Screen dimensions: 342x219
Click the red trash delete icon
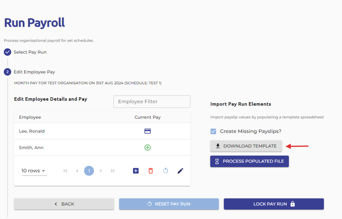pos(151,171)
